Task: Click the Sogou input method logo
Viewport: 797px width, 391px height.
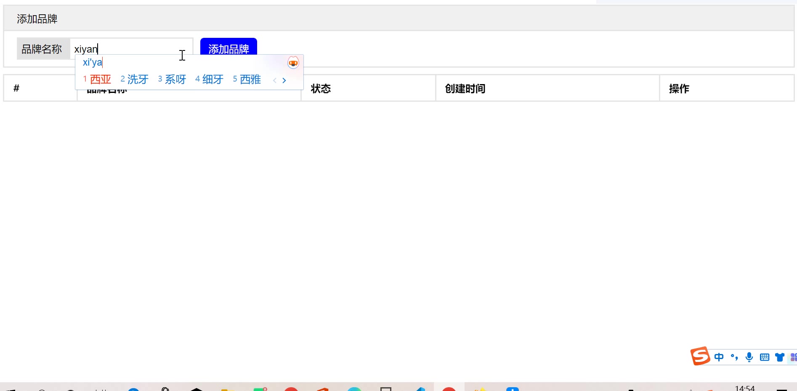Action: click(700, 356)
